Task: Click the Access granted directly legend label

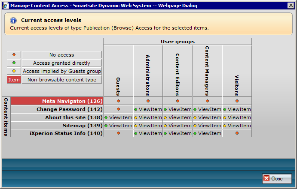Action: [62, 63]
